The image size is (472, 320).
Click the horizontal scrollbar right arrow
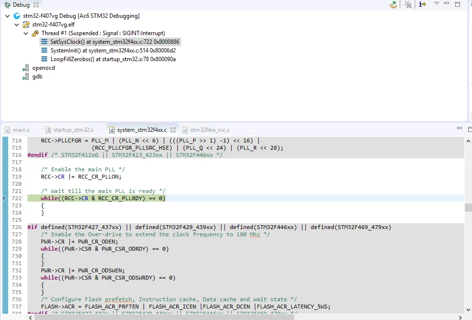[x=460, y=317]
